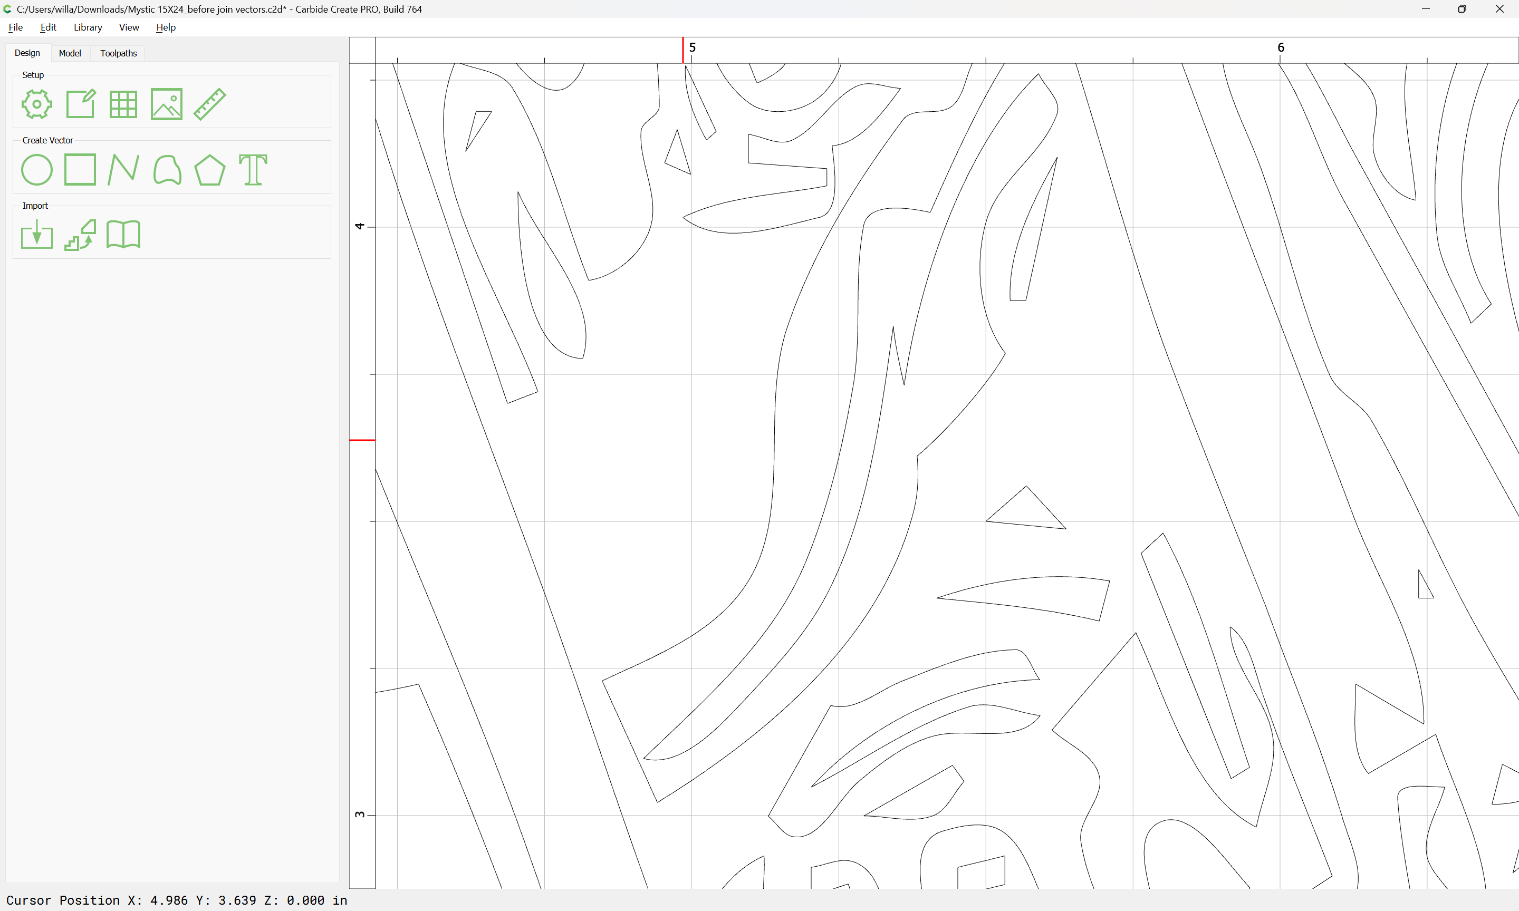This screenshot has height=911, width=1519.
Task: Click the horizontal ruler near the 6 mark
Action: [x=1281, y=47]
